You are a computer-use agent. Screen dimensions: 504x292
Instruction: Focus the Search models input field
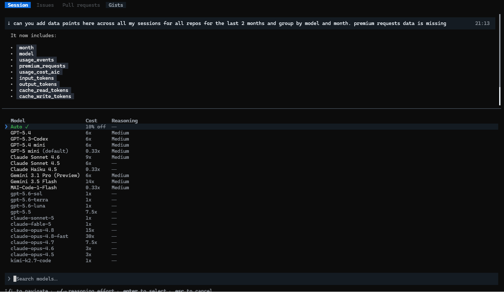click(251, 279)
